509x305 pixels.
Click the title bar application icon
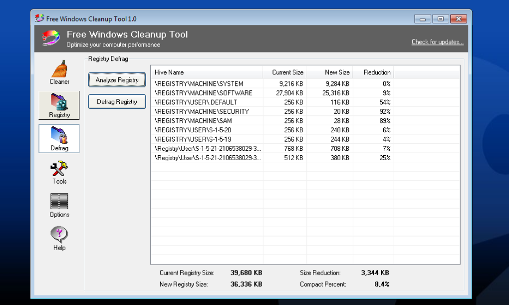pyautogui.click(x=39, y=18)
